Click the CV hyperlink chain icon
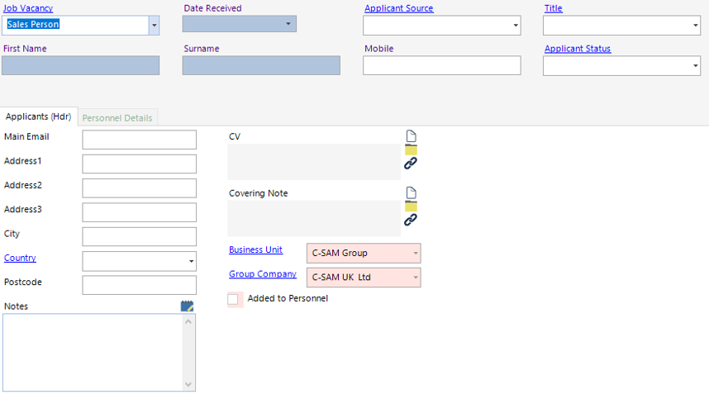This screenshot has height=399, width=709. coord(411,164)
